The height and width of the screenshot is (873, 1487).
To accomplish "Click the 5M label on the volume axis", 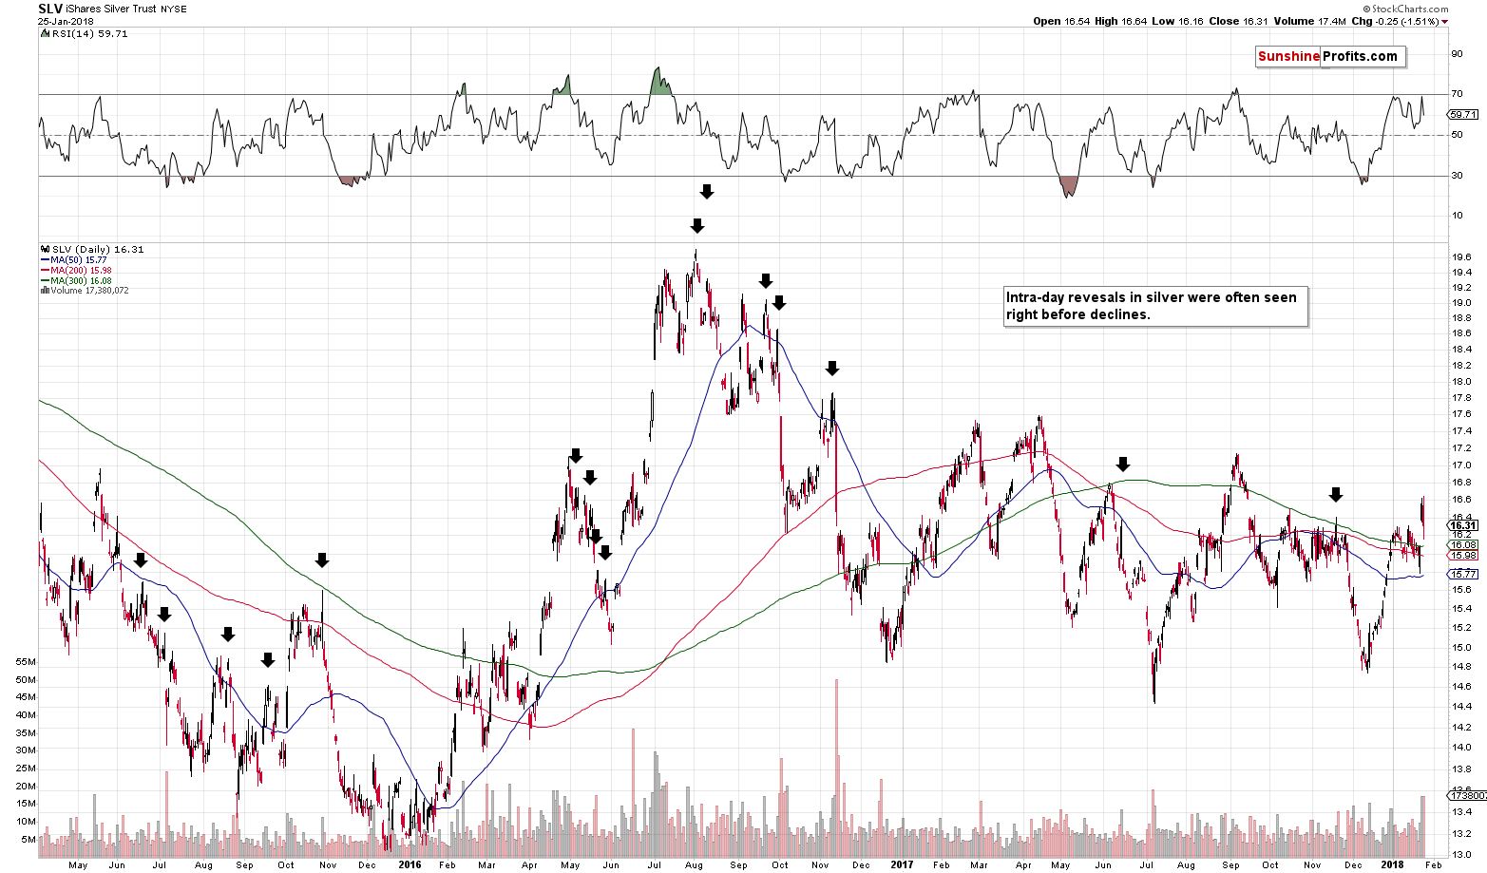I will tap(28, 840).
